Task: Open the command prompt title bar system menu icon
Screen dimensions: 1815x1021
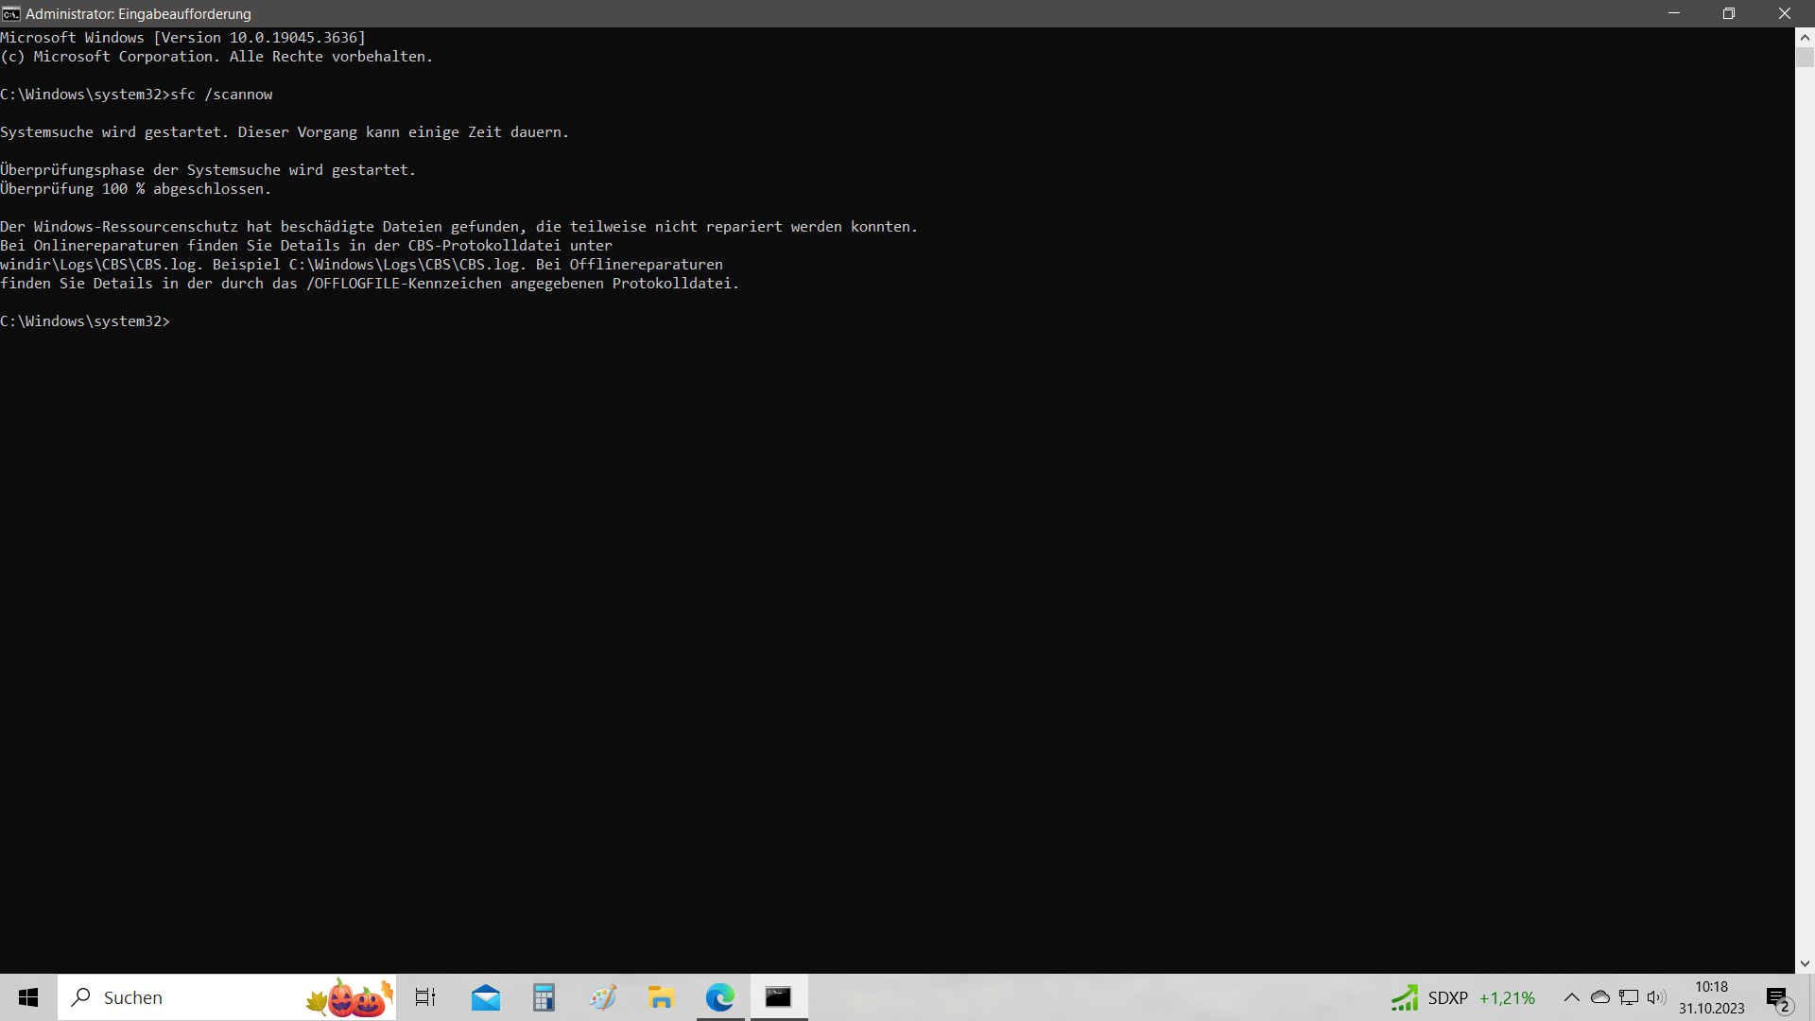Action: [x=11, y=13]
